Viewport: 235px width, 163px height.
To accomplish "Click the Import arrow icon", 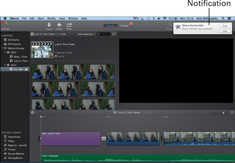I will coord(49,25).
